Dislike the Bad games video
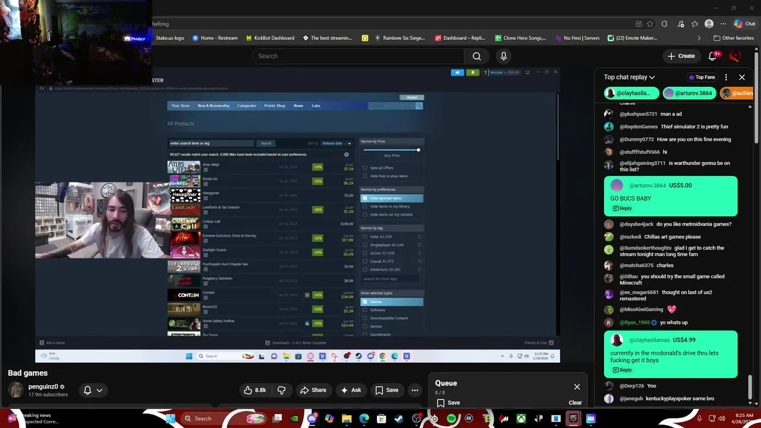761x428 pixels. (281, 390)
